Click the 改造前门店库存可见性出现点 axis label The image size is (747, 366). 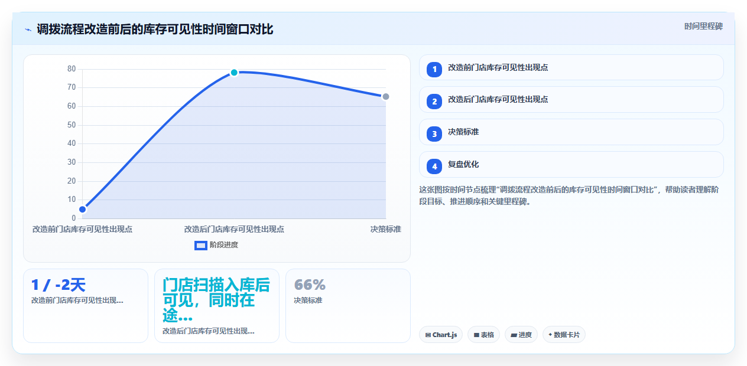83,229
